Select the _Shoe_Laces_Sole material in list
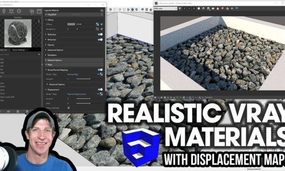Image resolution: width=285 pixels, height=171 pixels. pyautogui.click(x=7, y=97)
